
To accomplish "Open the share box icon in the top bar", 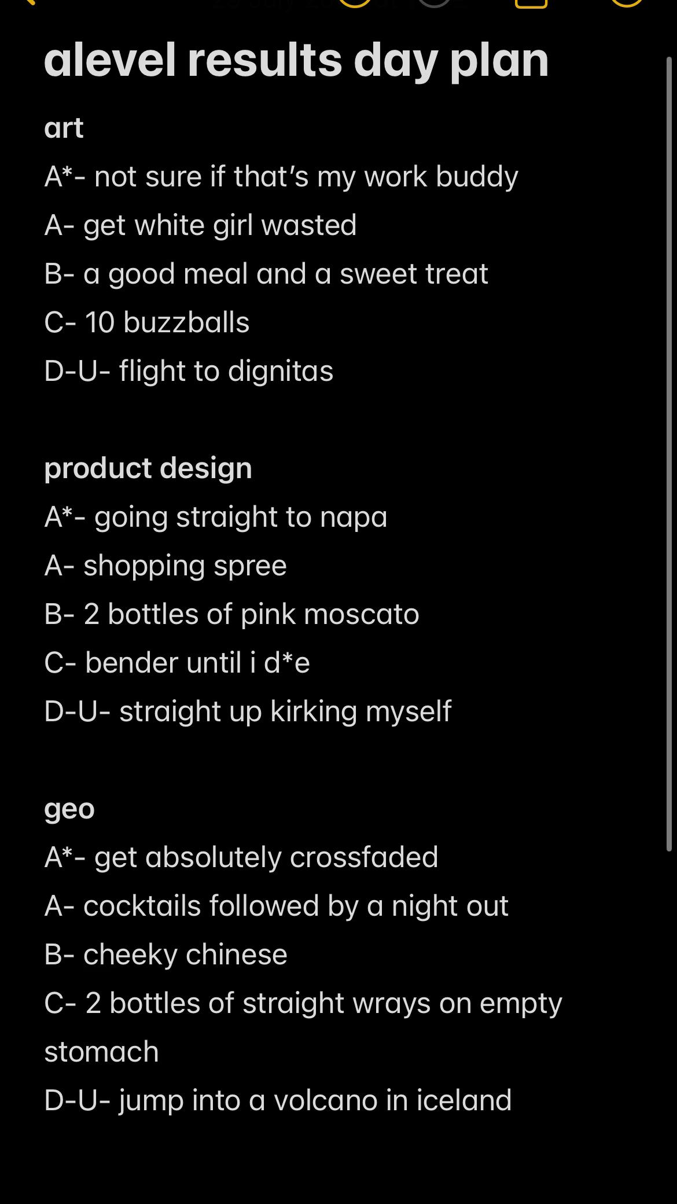I will point(531,3).
